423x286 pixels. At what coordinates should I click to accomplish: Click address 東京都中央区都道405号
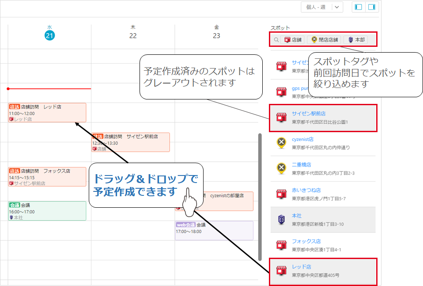tap(315, 275)
